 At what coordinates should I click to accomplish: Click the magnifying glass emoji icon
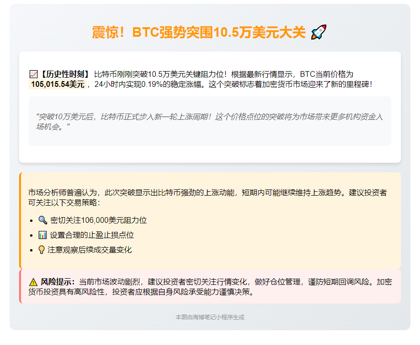tap(43, 220)
